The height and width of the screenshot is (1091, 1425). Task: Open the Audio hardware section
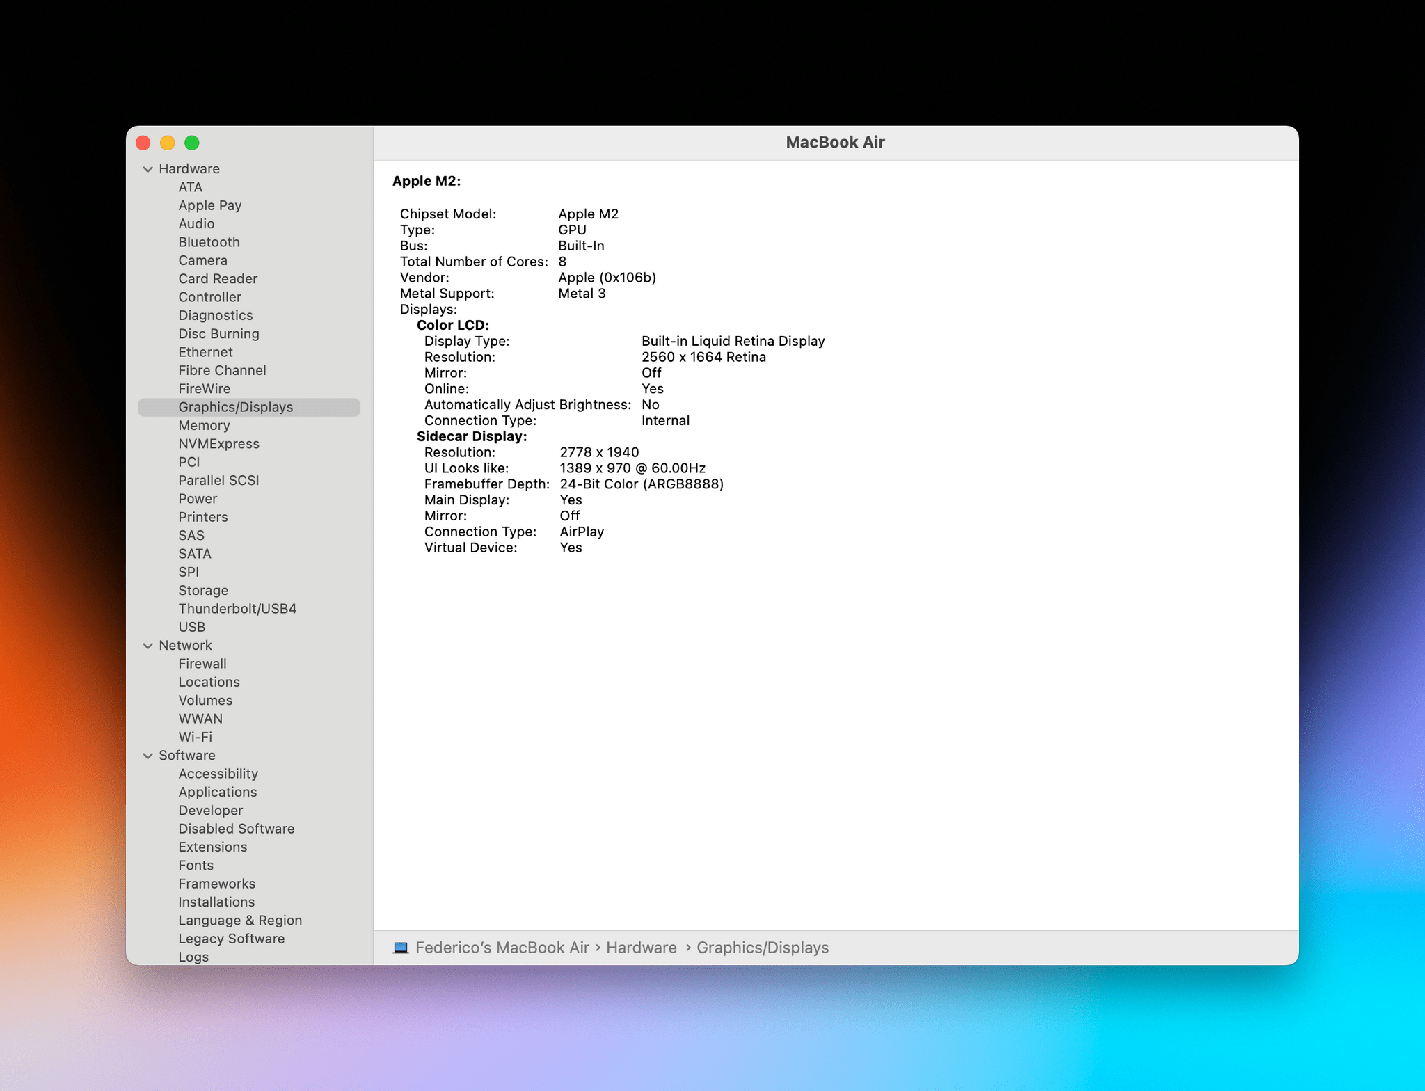pyautogui.click(x=196, y=224)
